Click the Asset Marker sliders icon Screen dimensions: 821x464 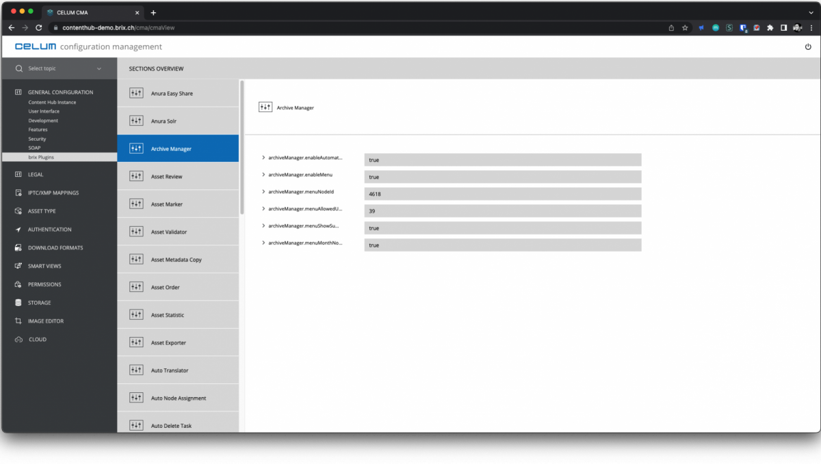(x=136, y=204)
